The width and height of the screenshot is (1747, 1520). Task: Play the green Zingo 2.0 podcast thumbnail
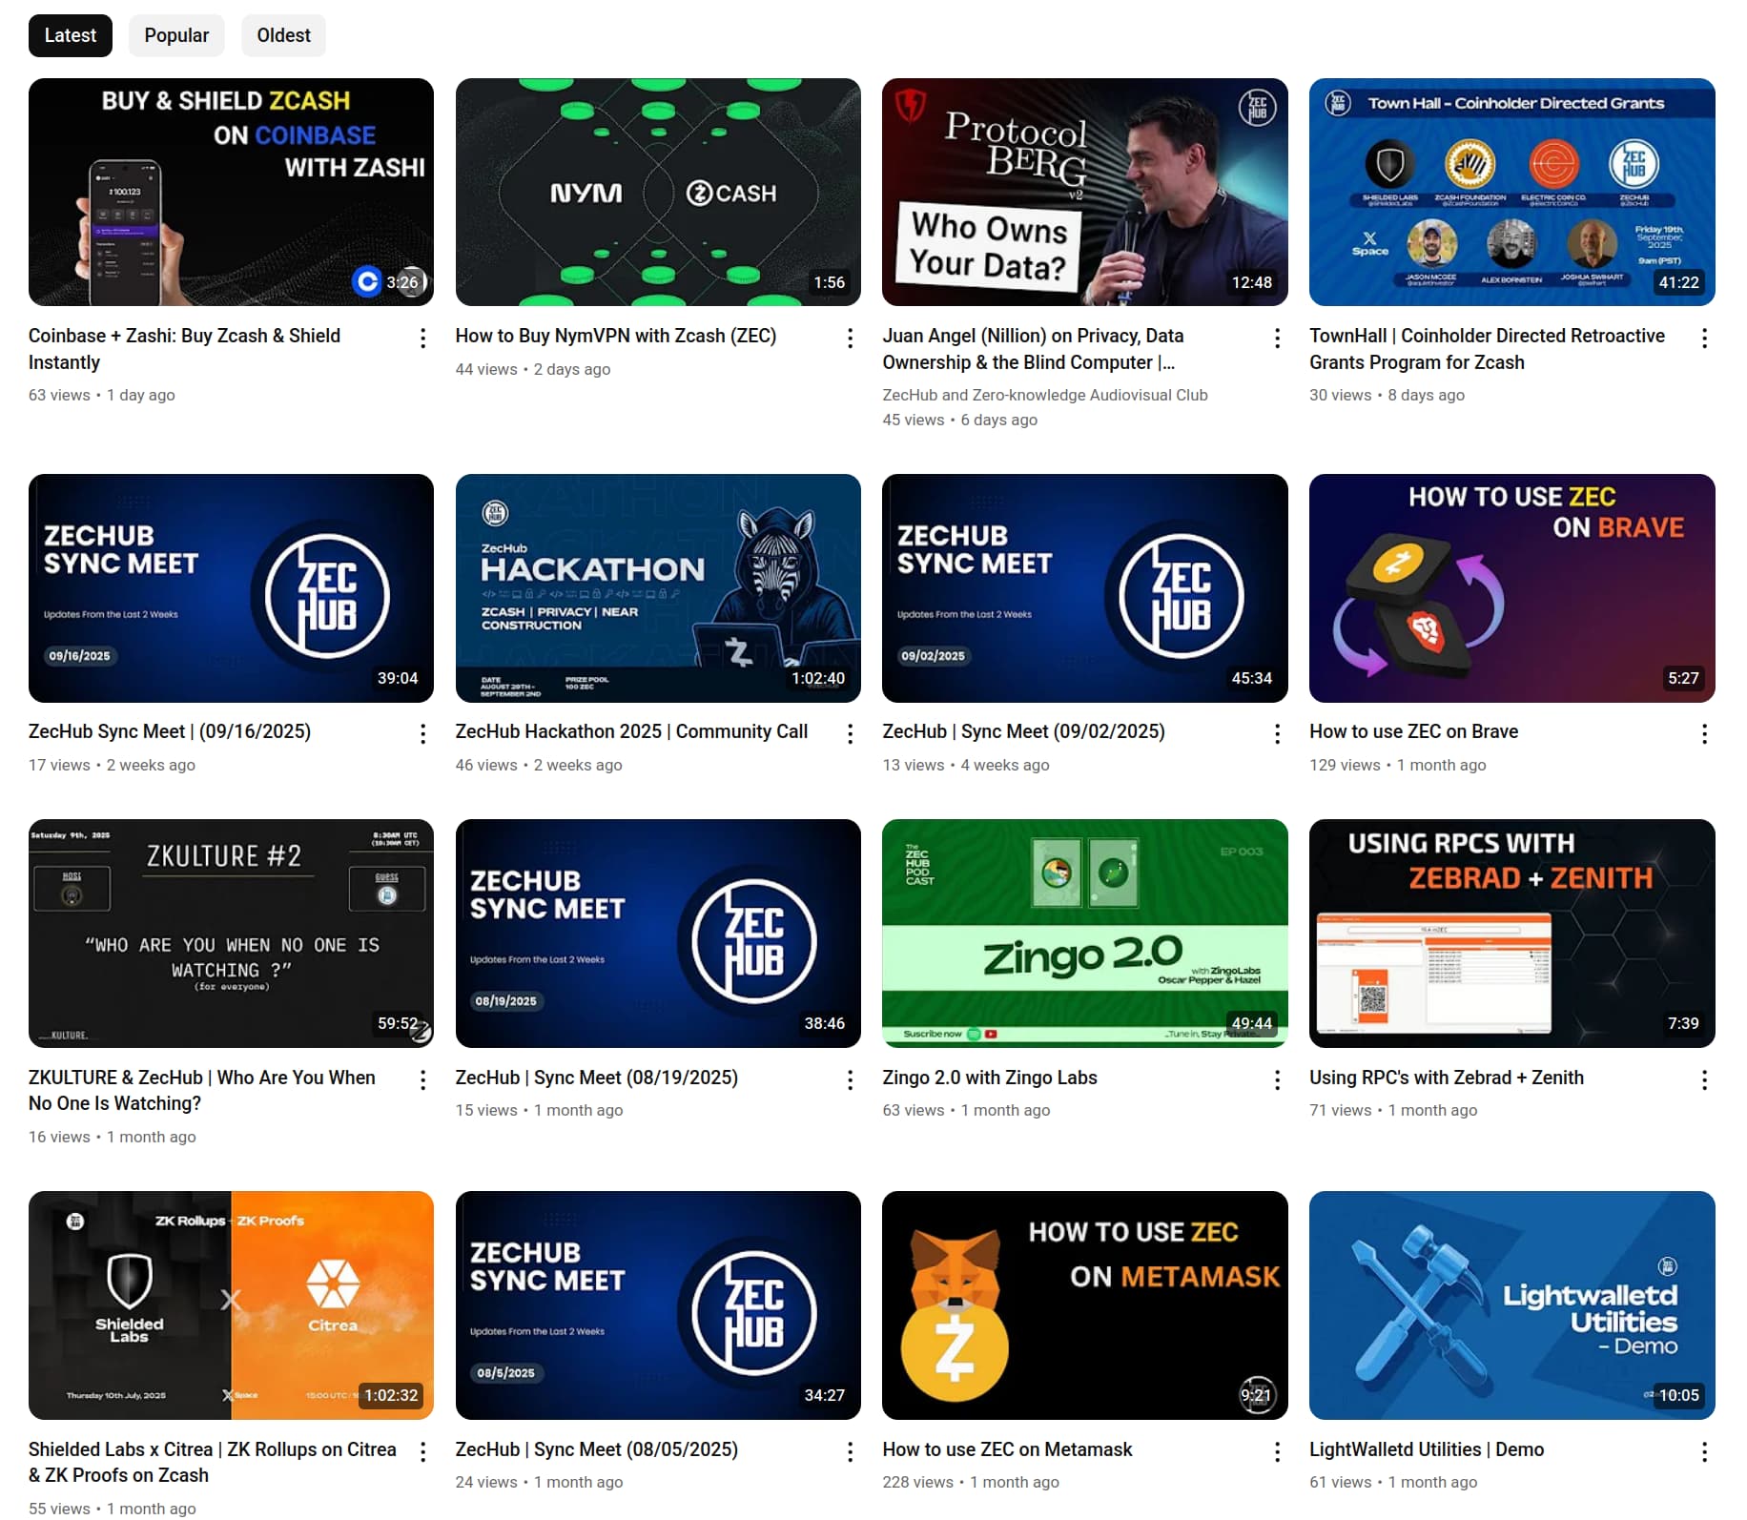pos(1085,934)
